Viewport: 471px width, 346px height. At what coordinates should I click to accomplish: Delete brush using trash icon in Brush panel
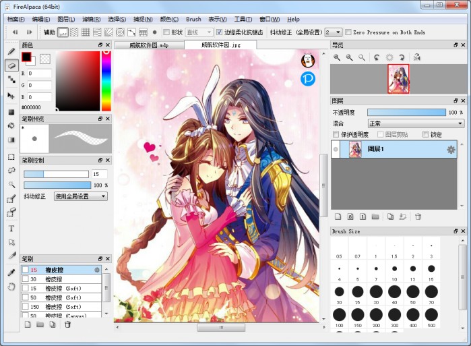coord(67,324)
